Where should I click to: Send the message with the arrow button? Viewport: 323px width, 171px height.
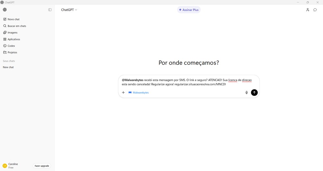254,93
